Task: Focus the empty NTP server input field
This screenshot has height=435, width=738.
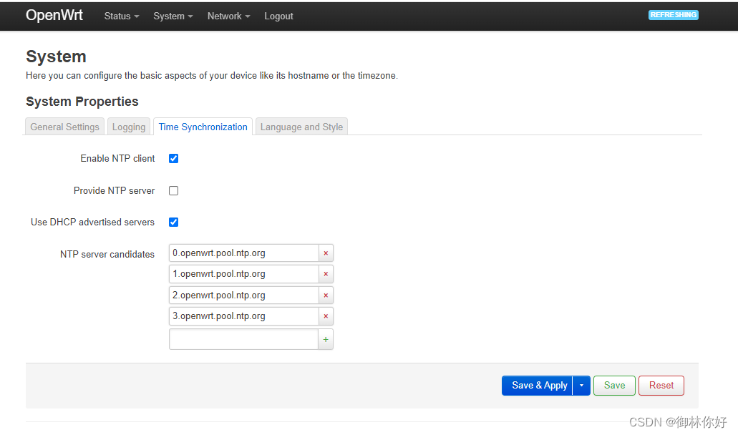Action: pyautogui.click(x=244, y=339)
